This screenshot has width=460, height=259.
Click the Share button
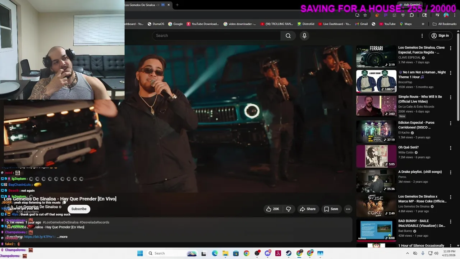tap(308, 209)
